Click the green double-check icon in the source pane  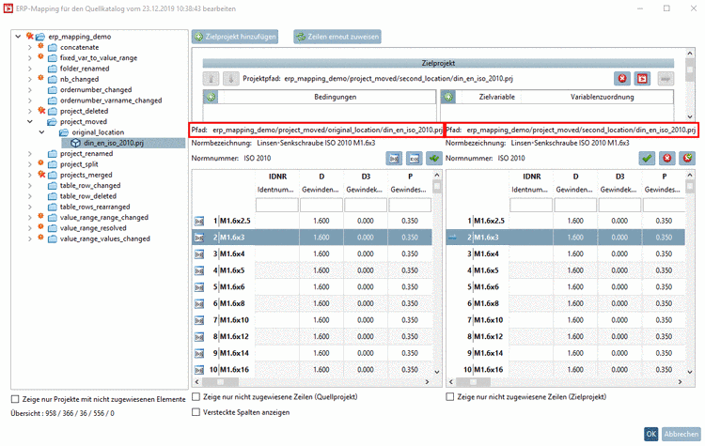click(x=434, y=158)
